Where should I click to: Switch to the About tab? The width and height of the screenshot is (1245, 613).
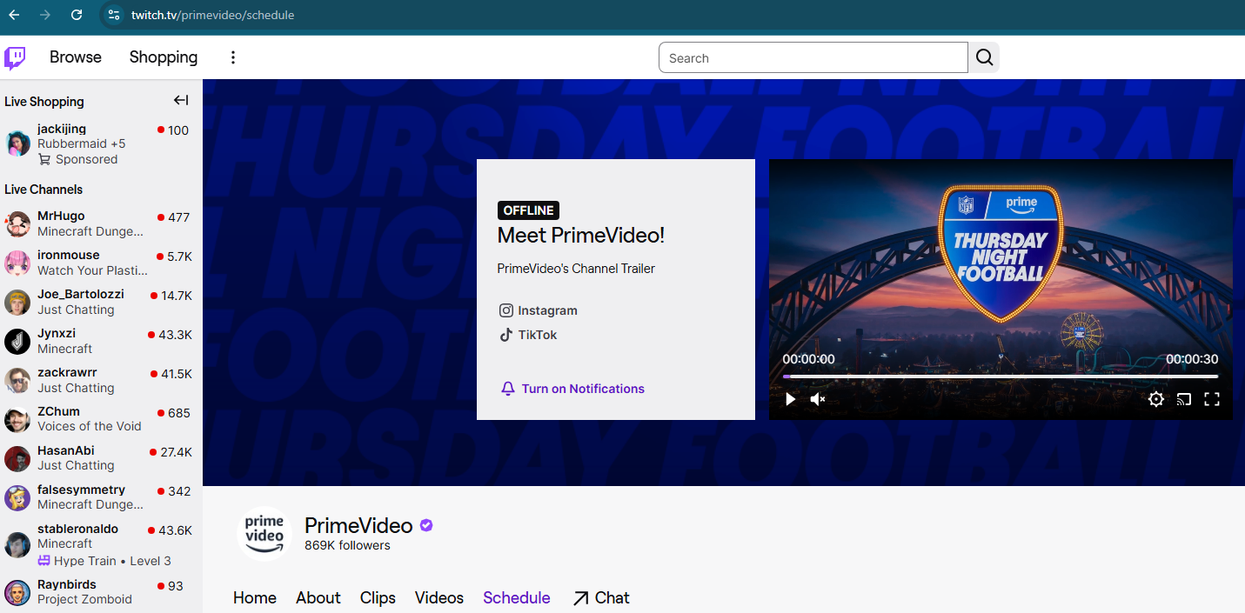tap(318, 597)
